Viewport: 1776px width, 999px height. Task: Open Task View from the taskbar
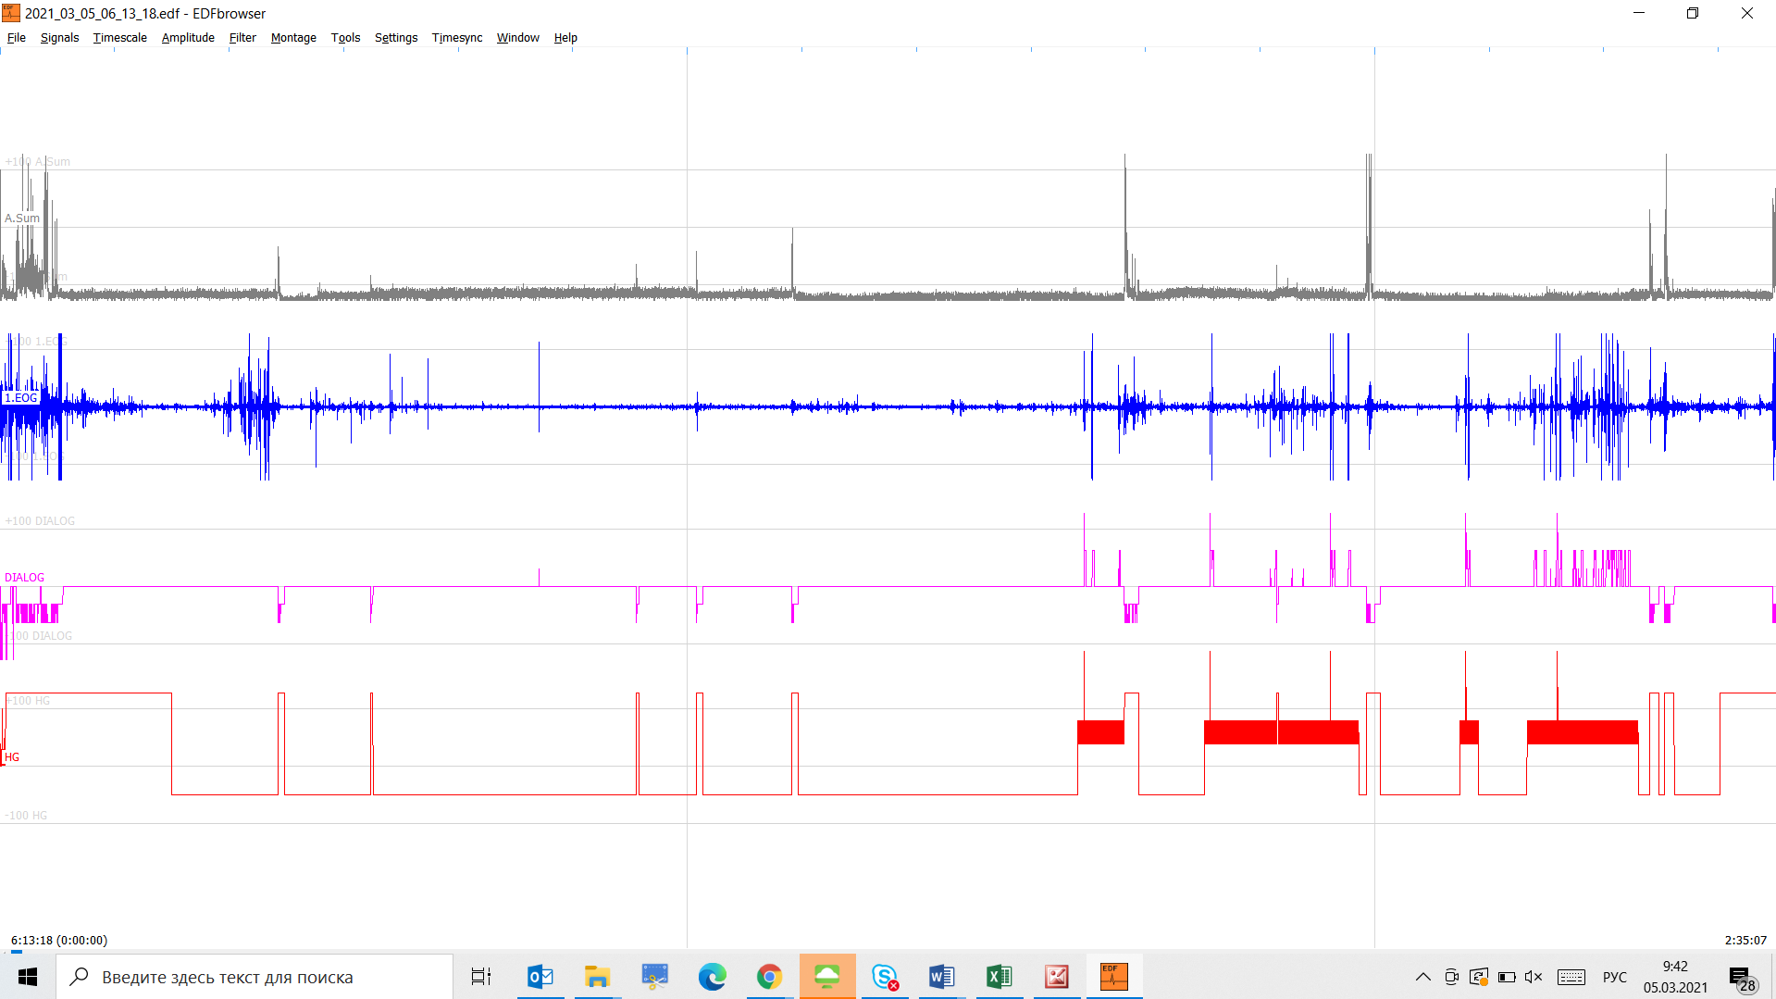[481, 977]
